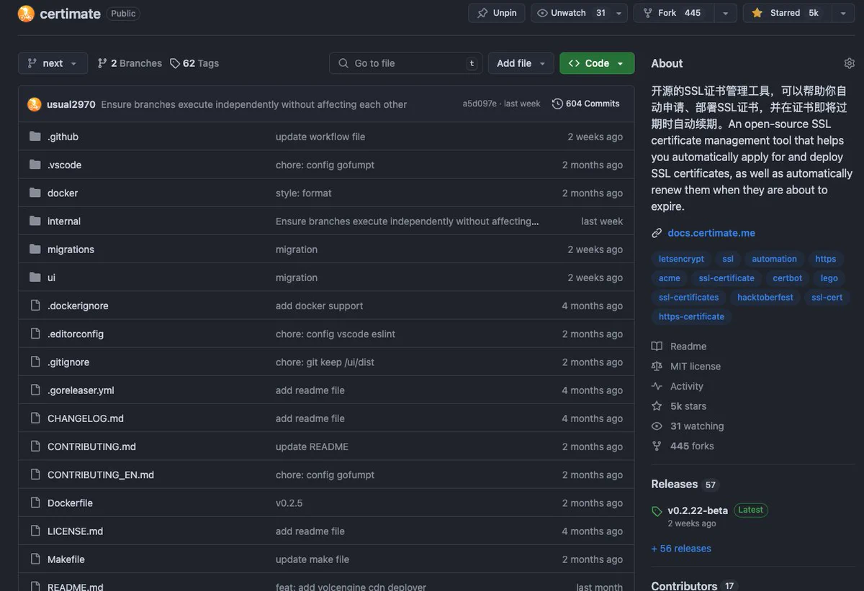
Task: Click the Dockerfile file icon
Action: [35, 503]
